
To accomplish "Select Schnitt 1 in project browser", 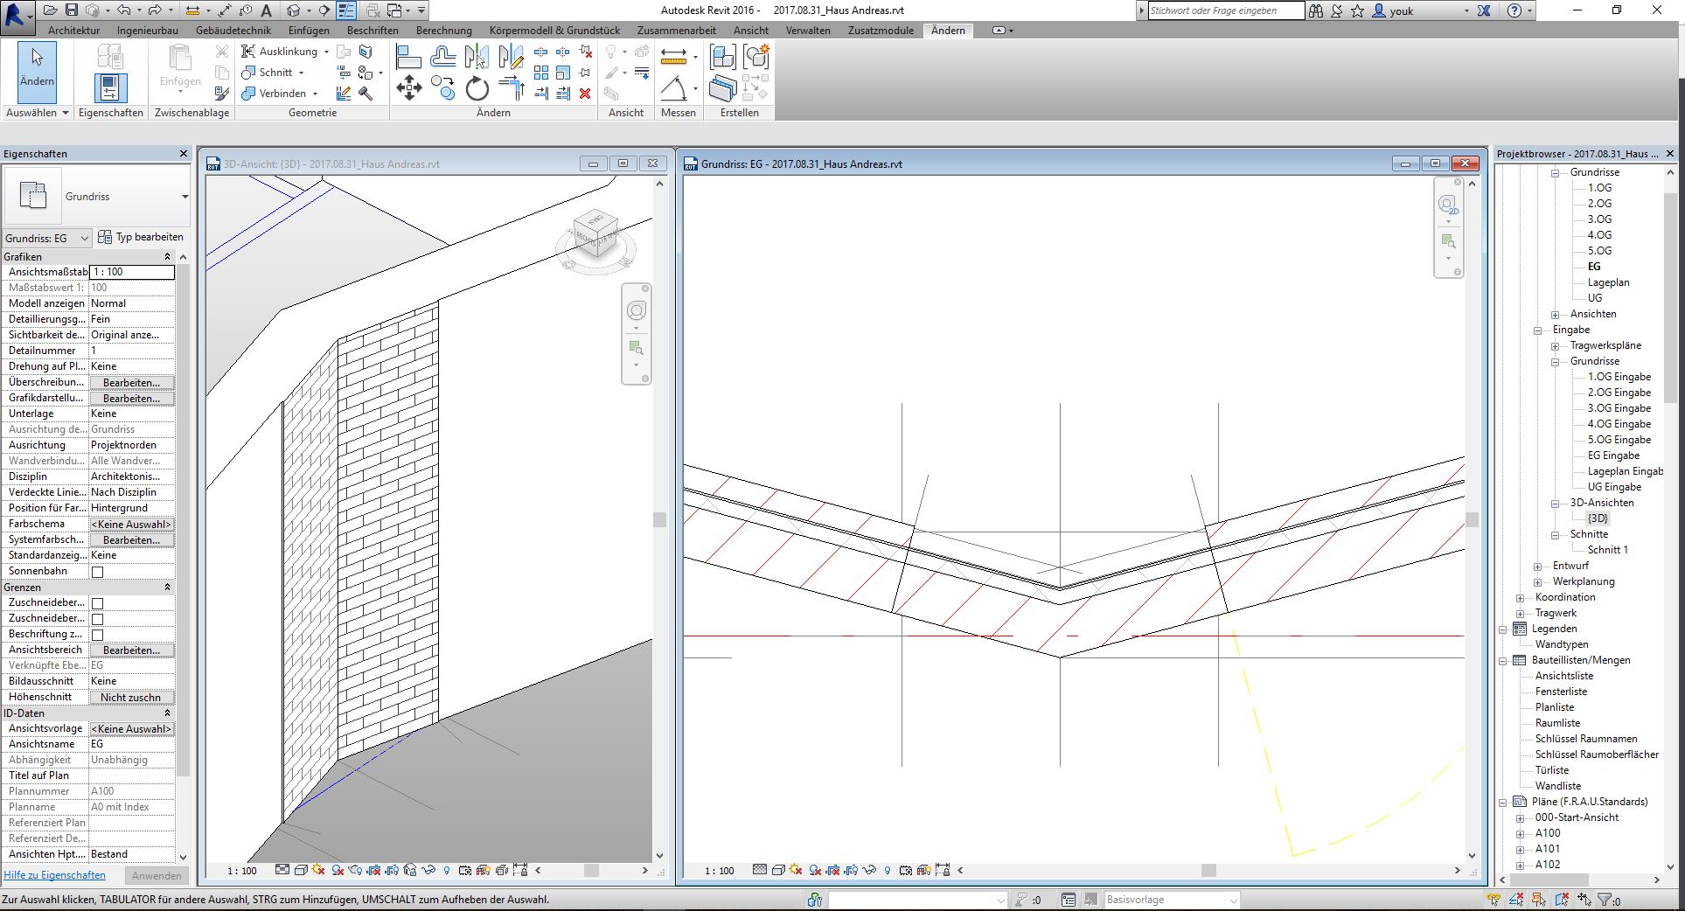I will 1607,550.
